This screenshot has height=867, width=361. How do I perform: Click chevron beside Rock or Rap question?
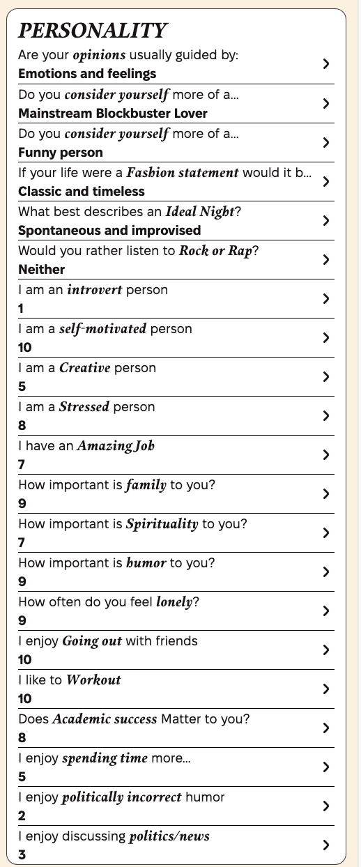[326, 259]
